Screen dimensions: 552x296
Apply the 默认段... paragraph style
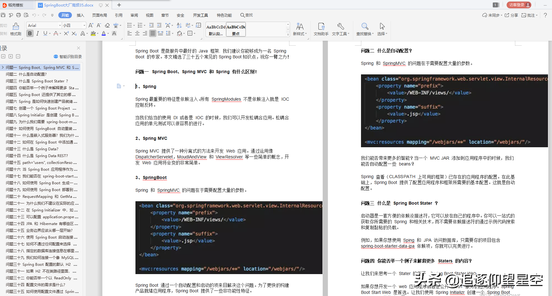coord(216,30)
